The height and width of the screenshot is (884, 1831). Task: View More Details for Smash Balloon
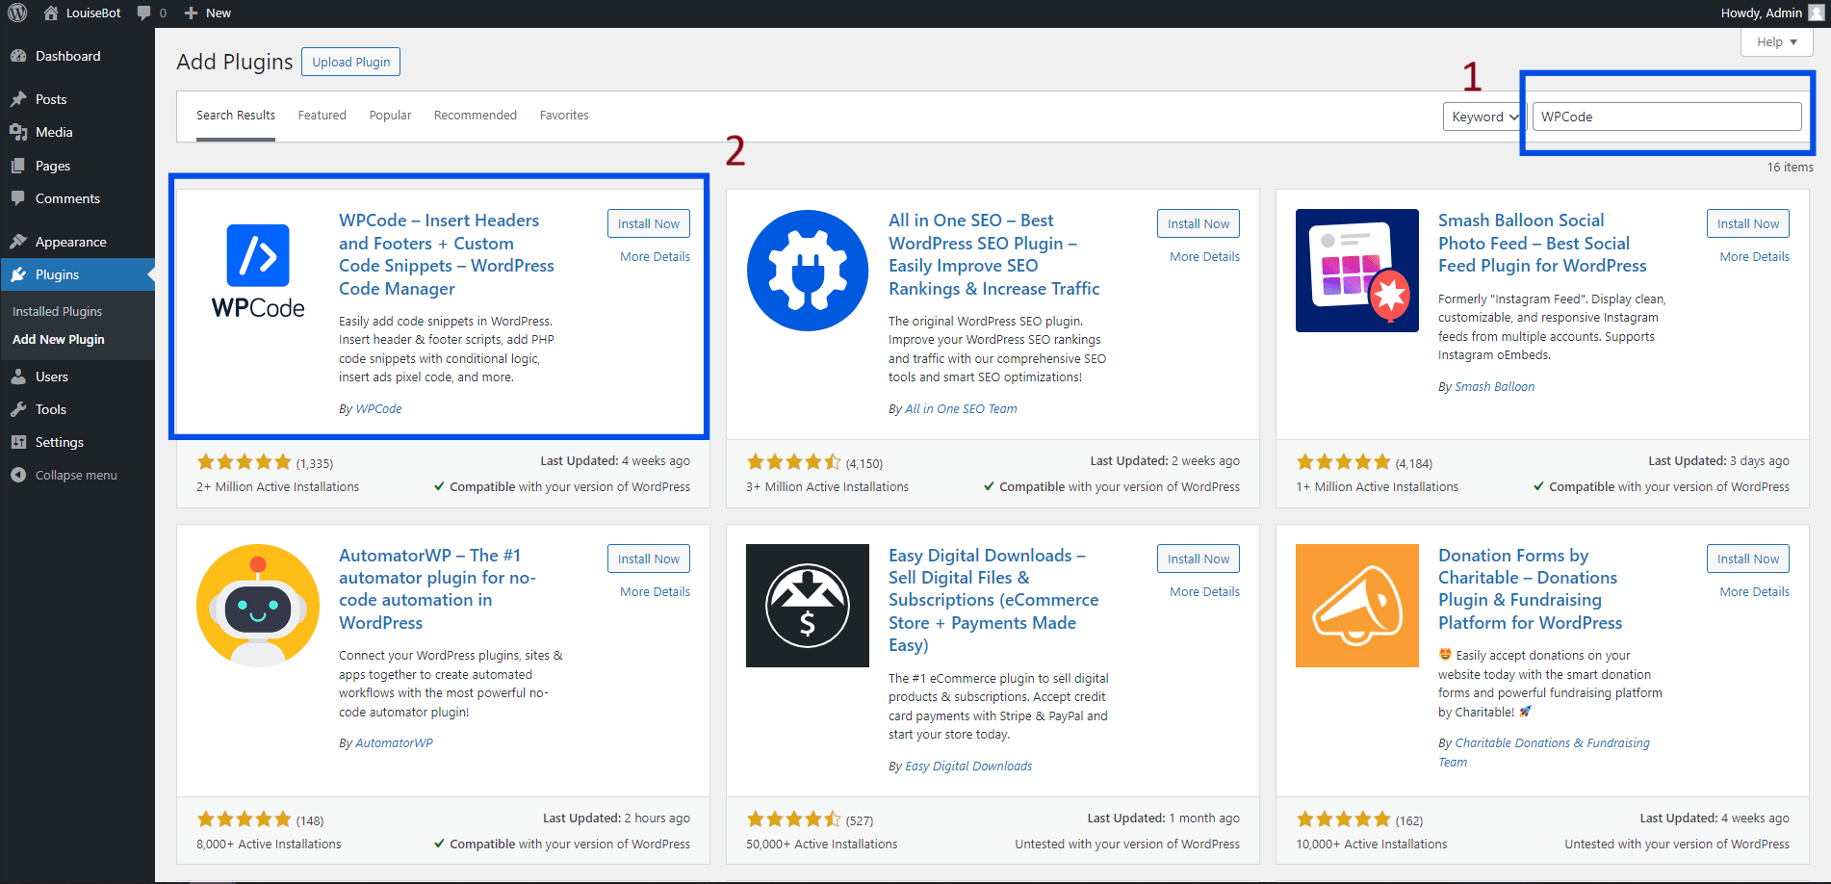(x=1754, y=257)
